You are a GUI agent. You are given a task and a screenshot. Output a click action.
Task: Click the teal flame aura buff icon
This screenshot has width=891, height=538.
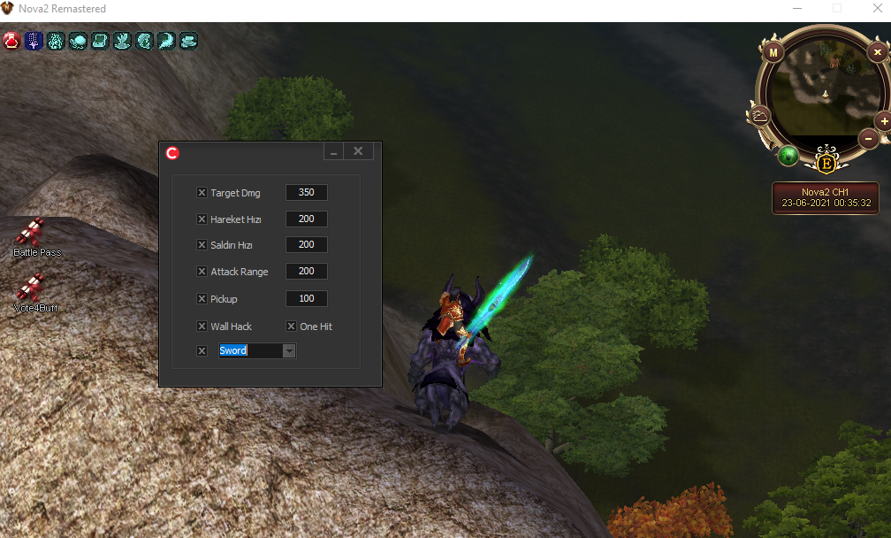pos(56,41)
